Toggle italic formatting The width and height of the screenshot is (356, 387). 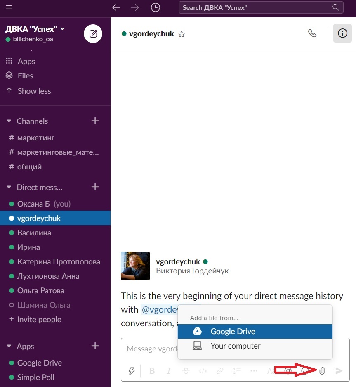(169, 371)
